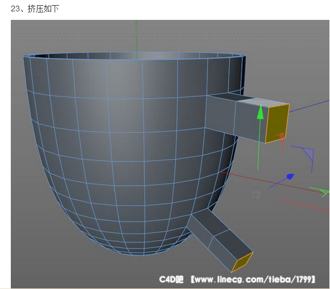Click the purple axis line at right
Viewport: 330px width, 289px height.
pyautogui.click(x=310, y=106)
